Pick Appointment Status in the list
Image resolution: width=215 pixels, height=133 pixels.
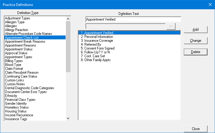point(35,49)
